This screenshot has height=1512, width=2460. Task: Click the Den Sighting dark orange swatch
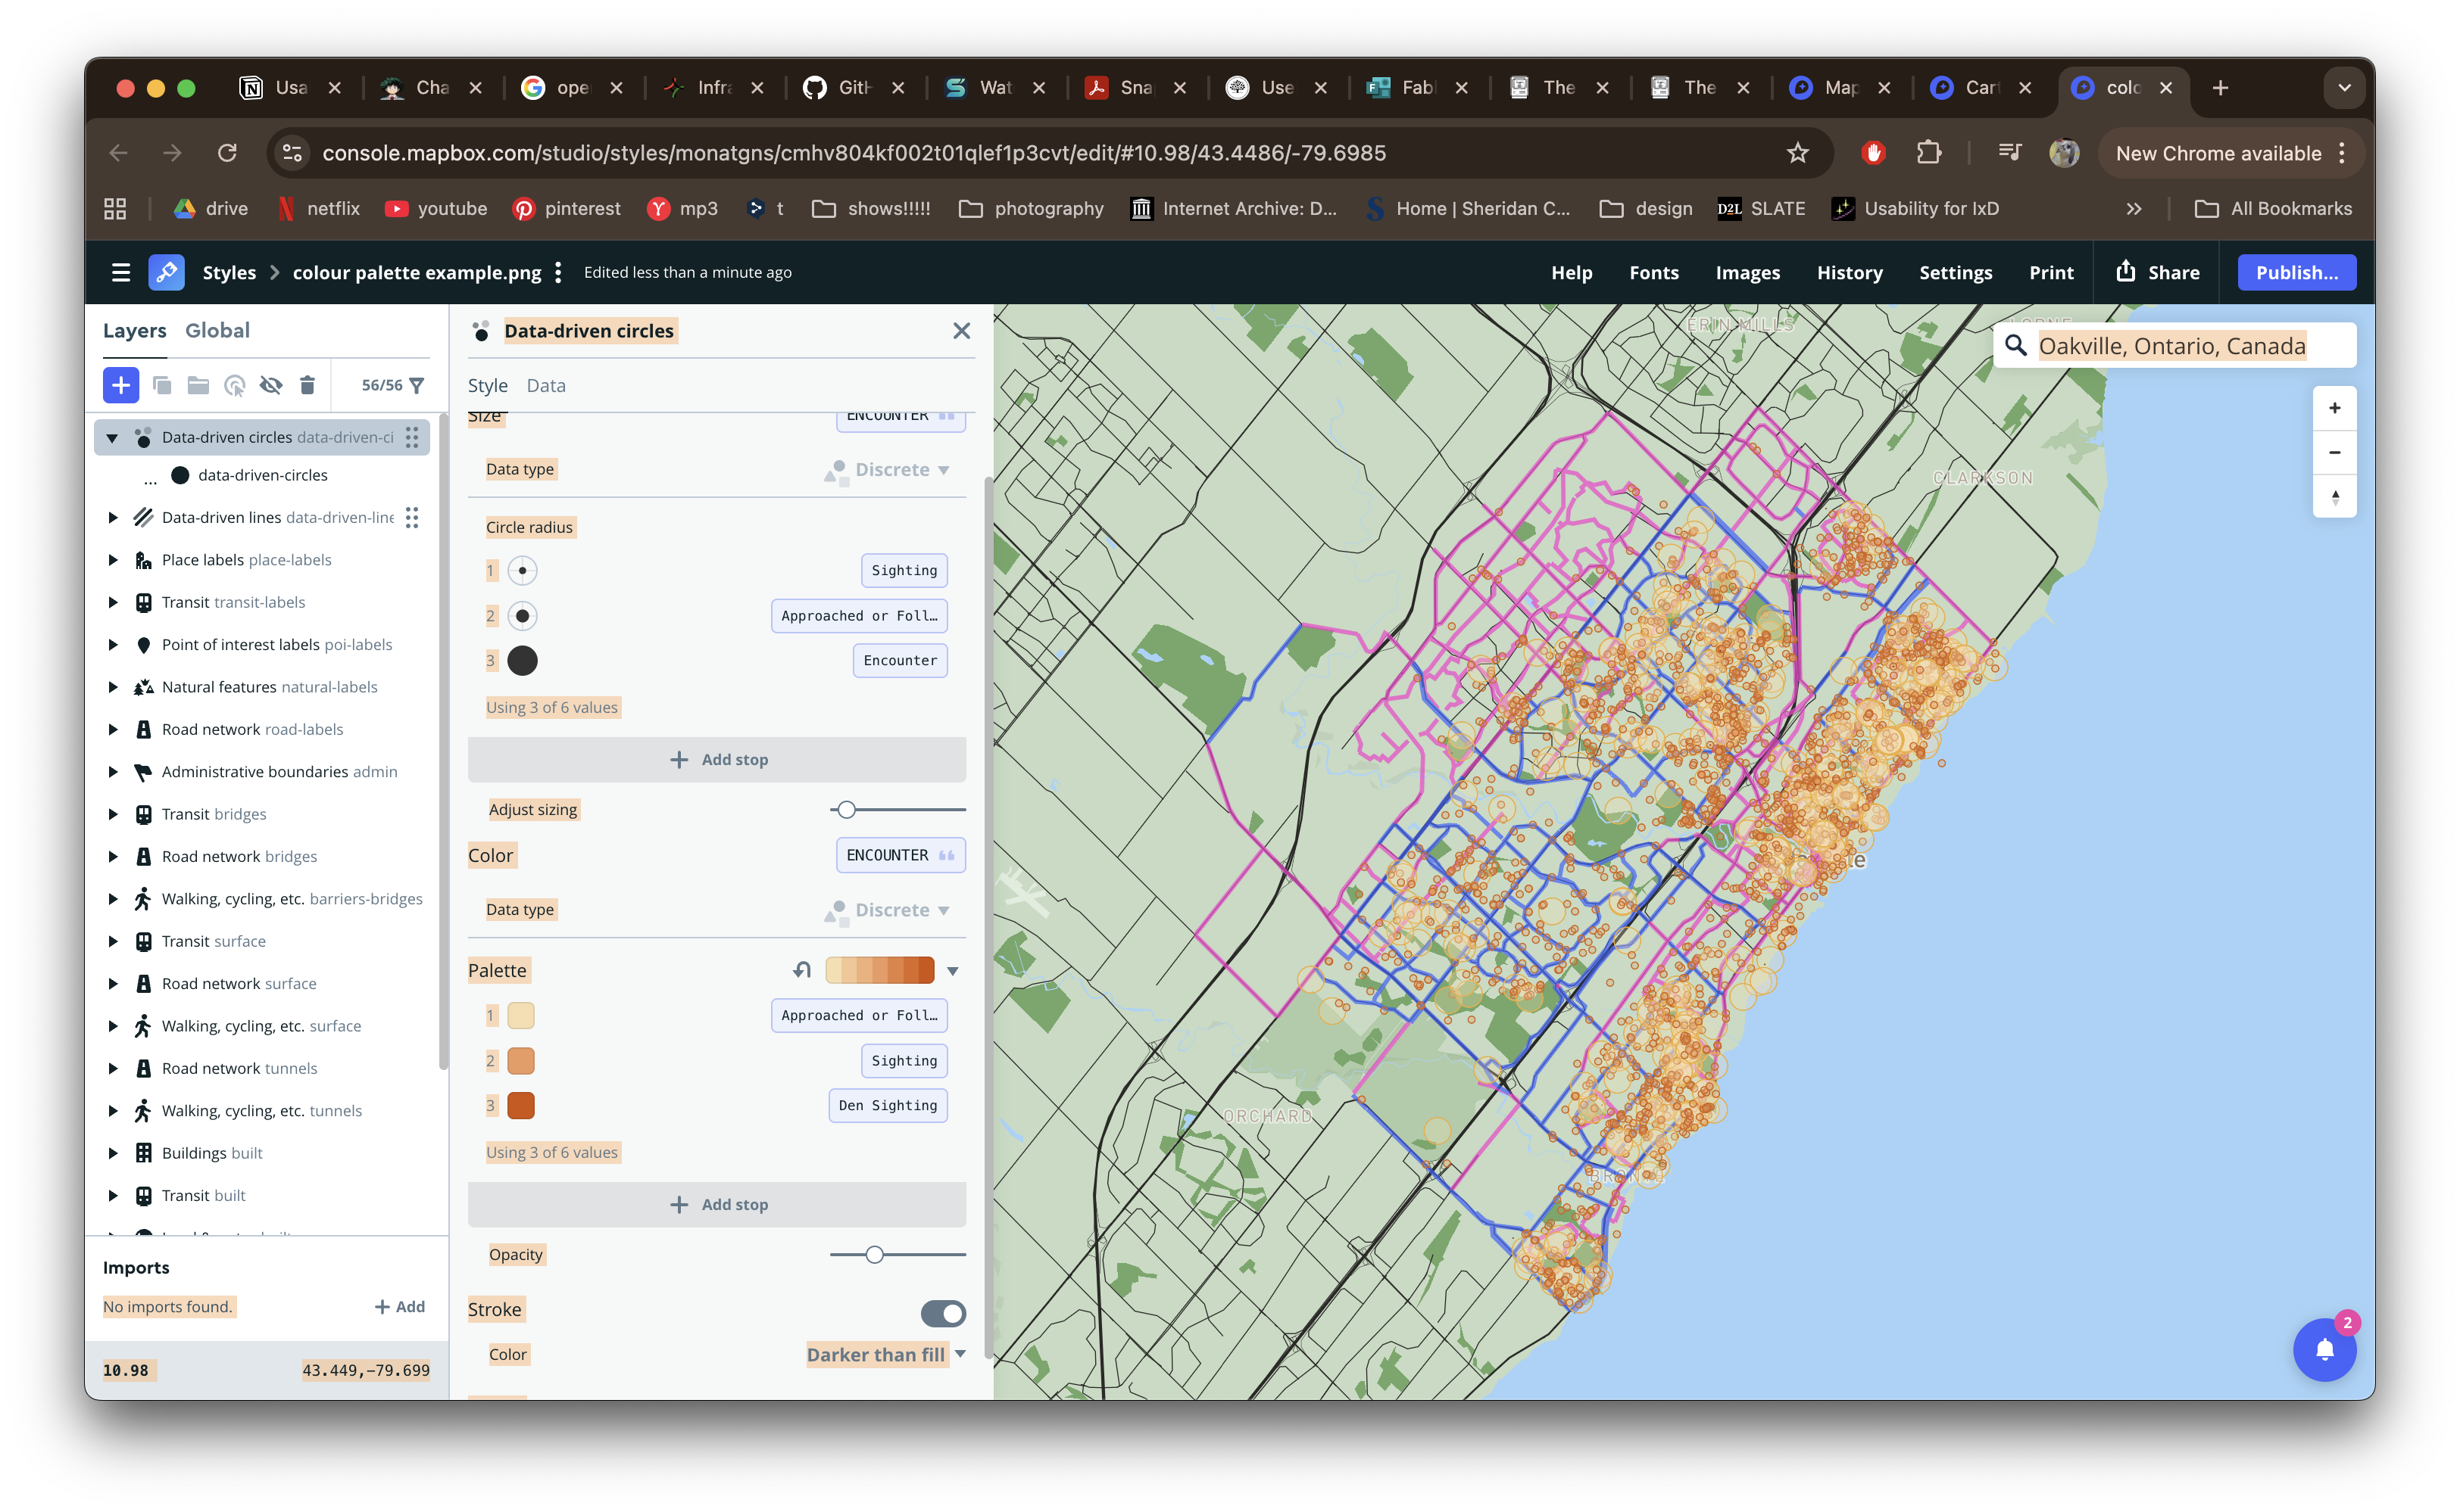coord(520,1105)
